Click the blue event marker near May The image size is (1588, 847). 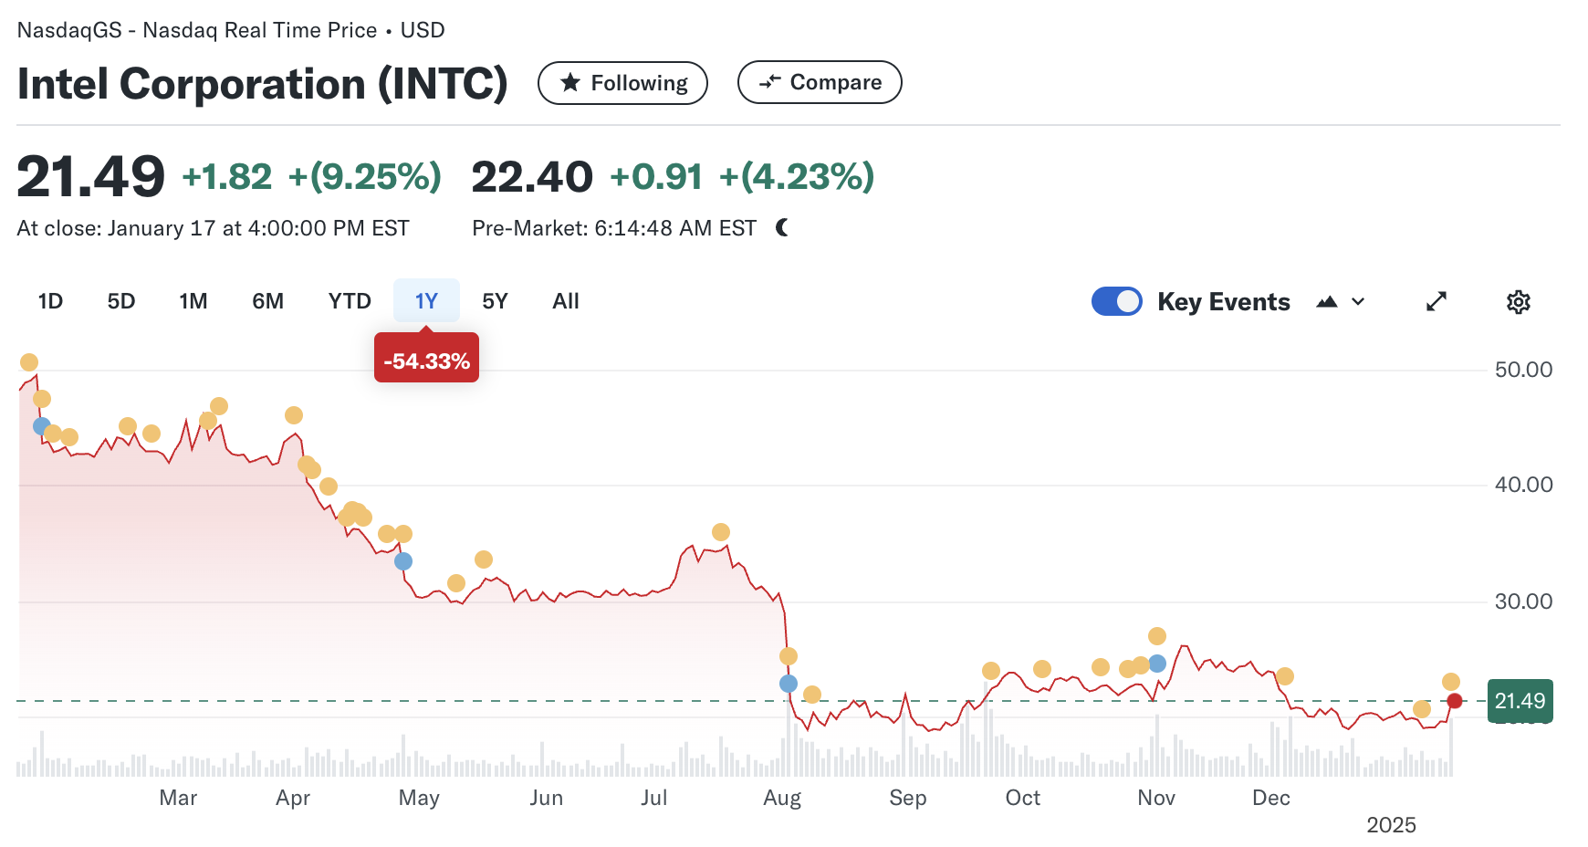[403, 561]
